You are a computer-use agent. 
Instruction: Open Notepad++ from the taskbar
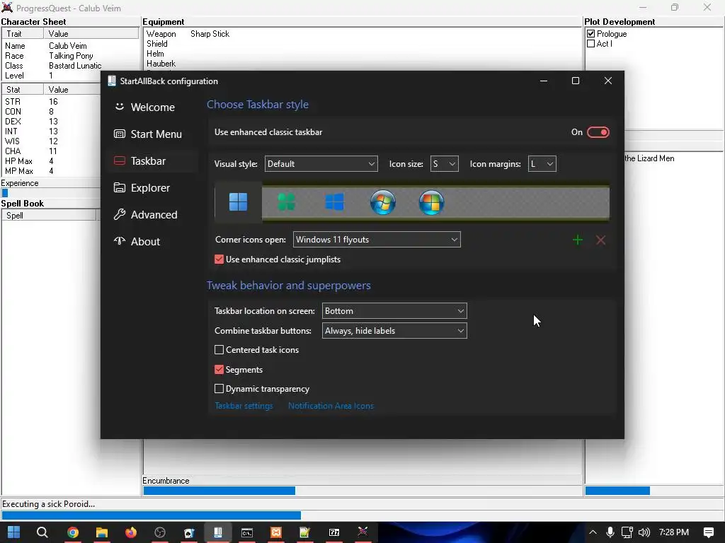pos(304,532)
